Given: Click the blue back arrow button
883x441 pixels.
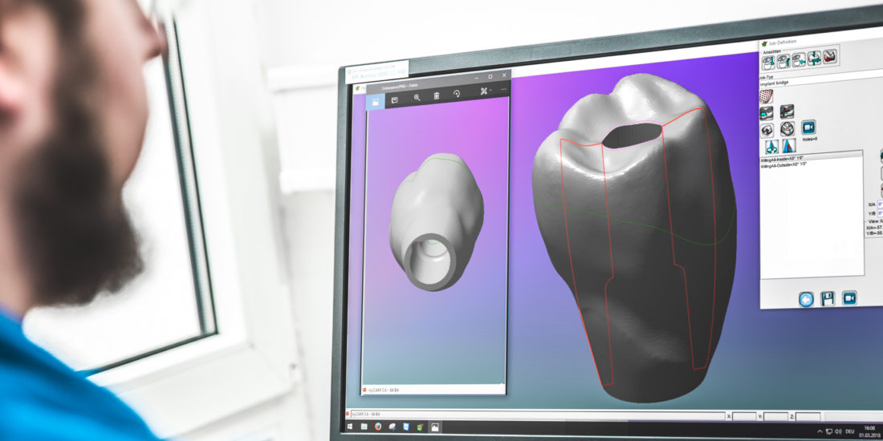Looking at the screenshot, I should coord(806,299).
